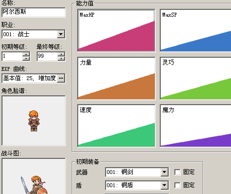231x194 pixels.
Task: Open the 魔力 parameter curve graph
Action: 195,126
